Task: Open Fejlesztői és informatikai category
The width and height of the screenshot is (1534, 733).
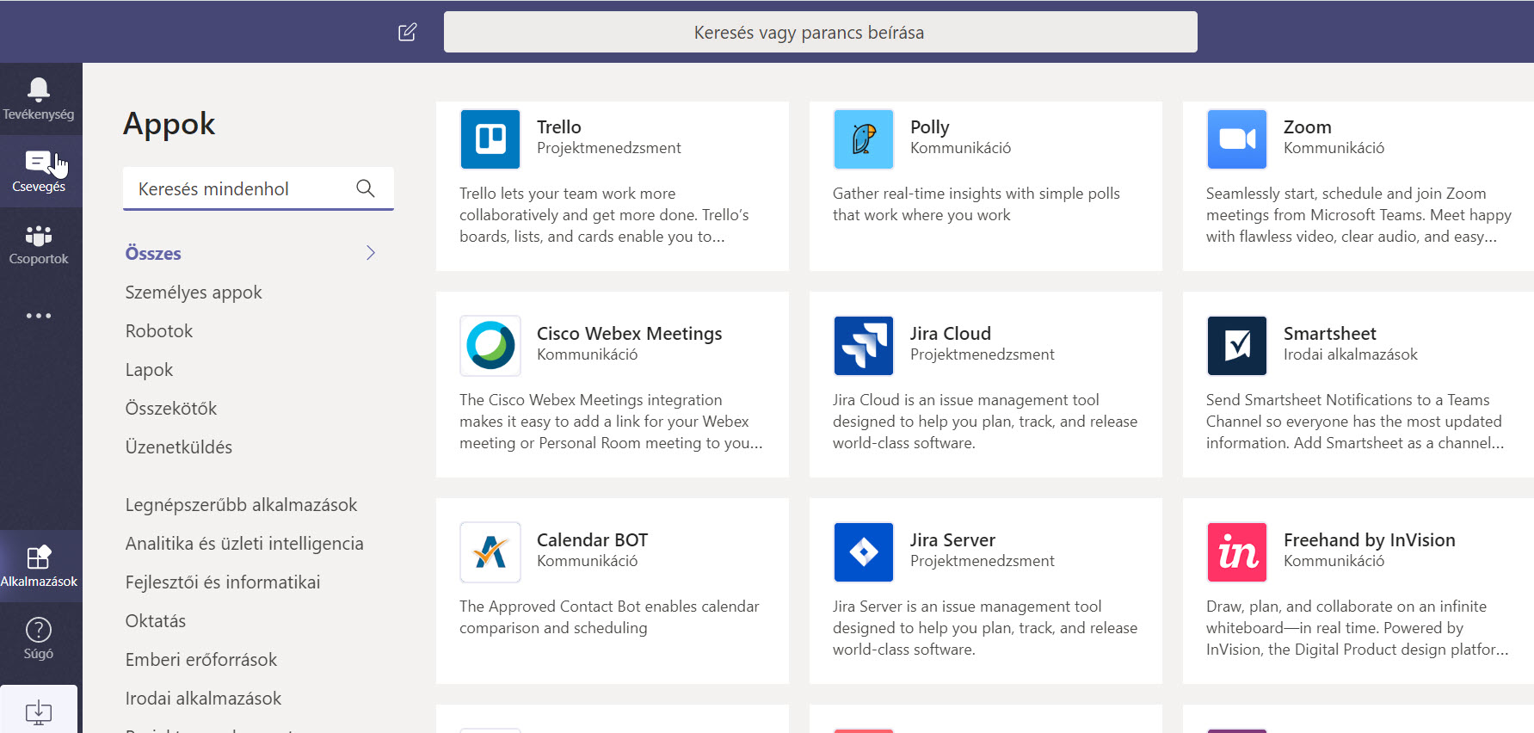Action: 223,582
